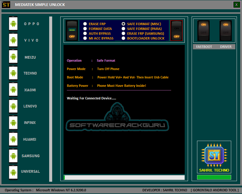Choose the UNIVERSAL brand label
This screenshot has width=242, height=194.
pos(30,171)
